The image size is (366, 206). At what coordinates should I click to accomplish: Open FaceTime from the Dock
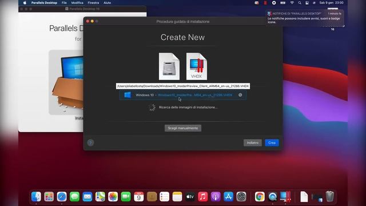(126, 197)
